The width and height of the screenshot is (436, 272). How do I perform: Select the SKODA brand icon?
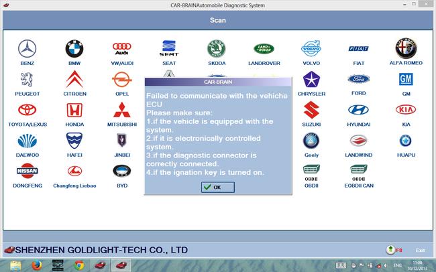[217, 49]
